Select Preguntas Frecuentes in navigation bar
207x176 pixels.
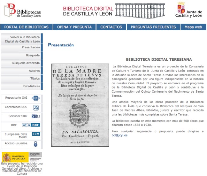pyautogui.click(x=153, y=27)
